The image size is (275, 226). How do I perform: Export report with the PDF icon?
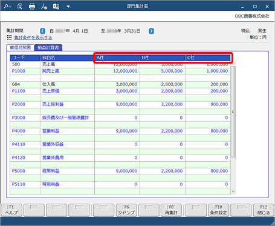point(44,7)
